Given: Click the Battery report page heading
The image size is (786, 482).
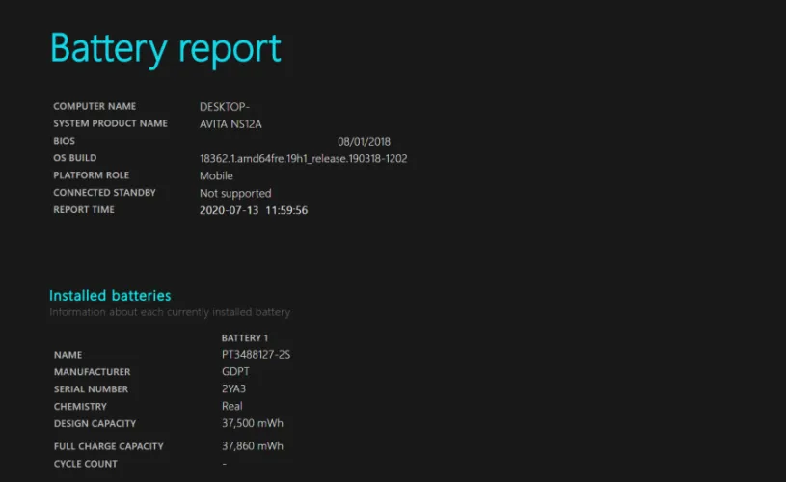Looking at the screenshot, I should pos(165,48).
